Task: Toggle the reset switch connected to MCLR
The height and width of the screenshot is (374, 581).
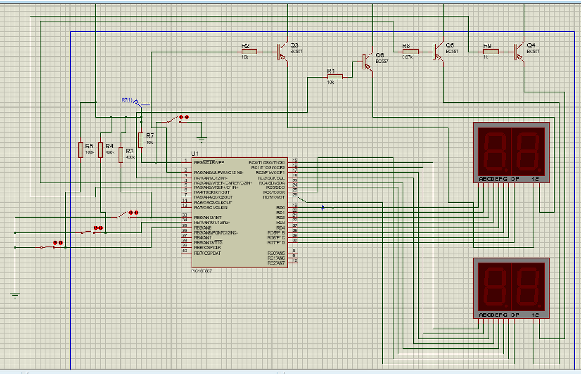Action: (x=172, y=120)
